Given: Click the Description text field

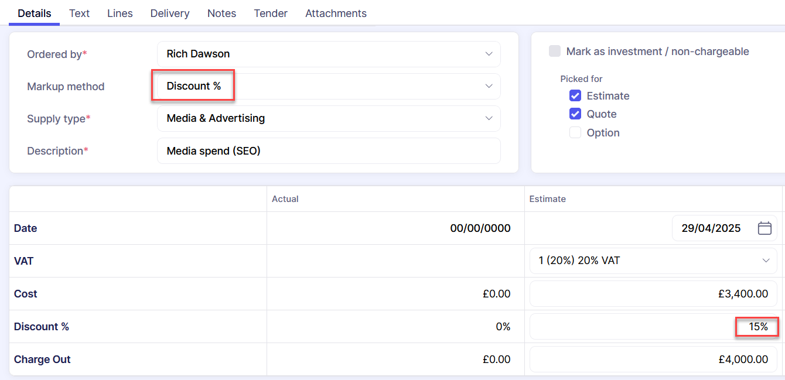Looking at the screenshot, I should (x=329, y=151).
